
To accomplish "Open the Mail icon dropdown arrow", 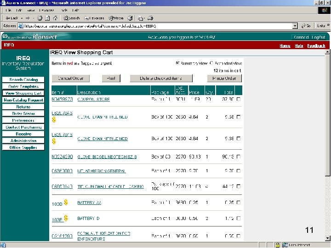I will click(144, 18).
